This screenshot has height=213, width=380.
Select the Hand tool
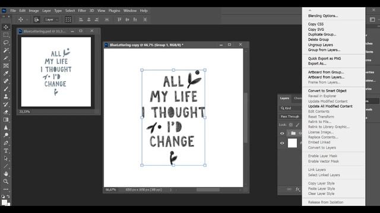[6, 174]
